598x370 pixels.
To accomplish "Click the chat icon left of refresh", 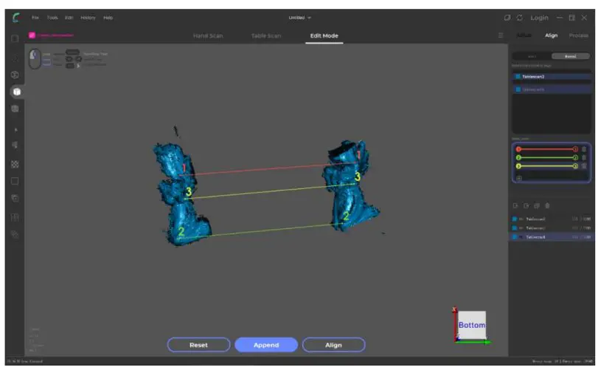I will coord(507,18).
